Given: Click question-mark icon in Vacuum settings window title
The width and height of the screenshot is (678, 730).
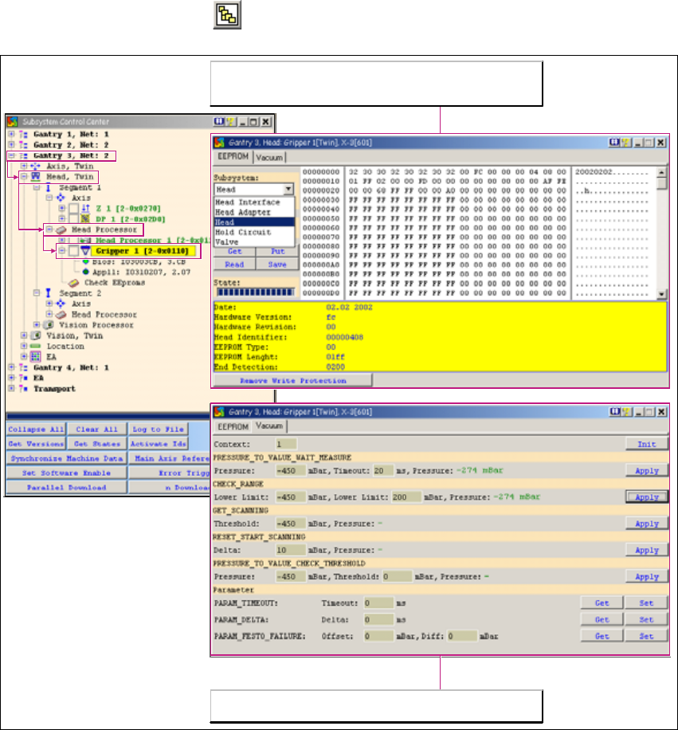Looking at the screenshot, I should 626,411.
